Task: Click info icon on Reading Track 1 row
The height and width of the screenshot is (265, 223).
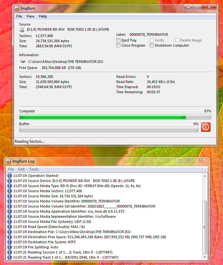Action: click(10, 257)
